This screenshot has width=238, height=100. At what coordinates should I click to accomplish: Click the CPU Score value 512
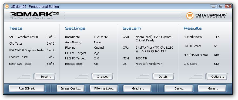[216, 64]
